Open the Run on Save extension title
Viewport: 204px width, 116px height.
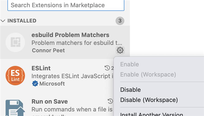point(50,102)
